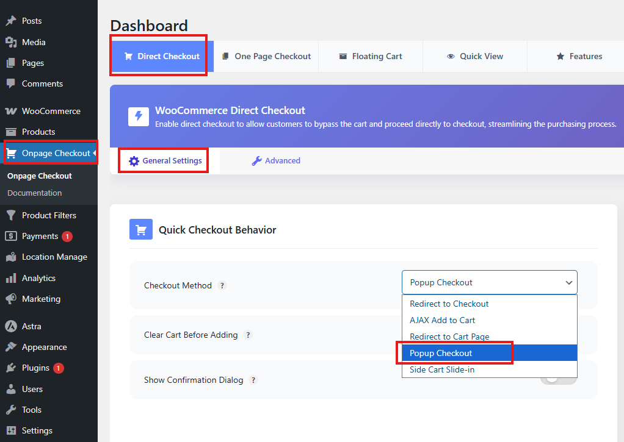The height and width of the screenshot is (442, 624).
Task: Select the General Settings sub-tab
Action: (165, 160)
